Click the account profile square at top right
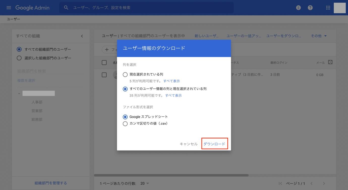 340,8
